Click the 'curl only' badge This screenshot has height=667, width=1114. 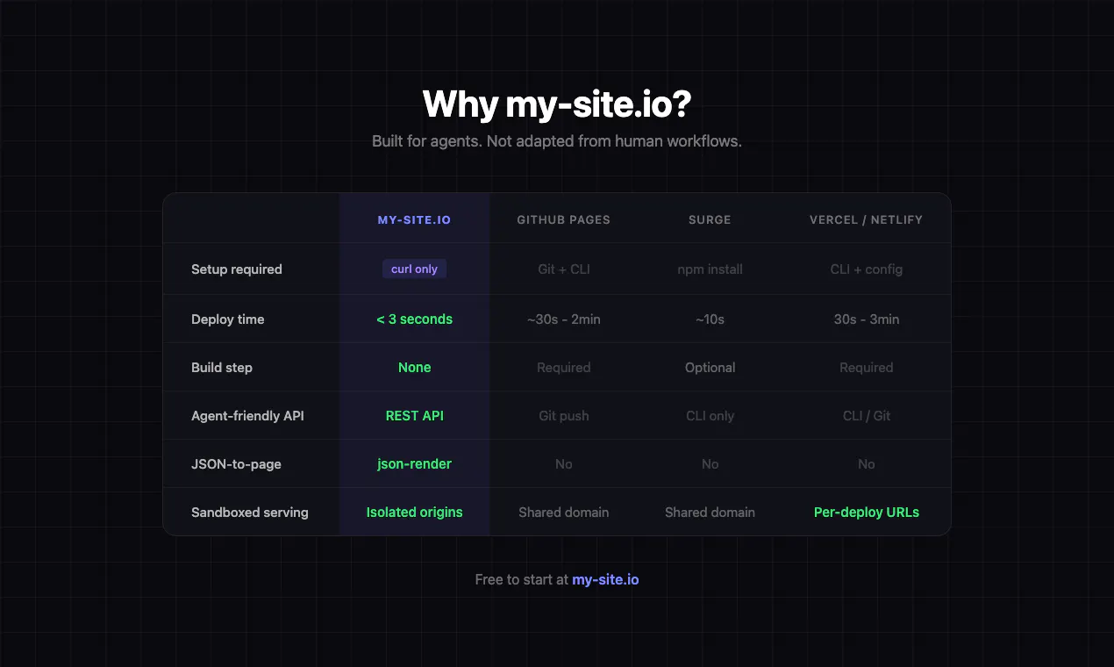(x=414, y=269)
